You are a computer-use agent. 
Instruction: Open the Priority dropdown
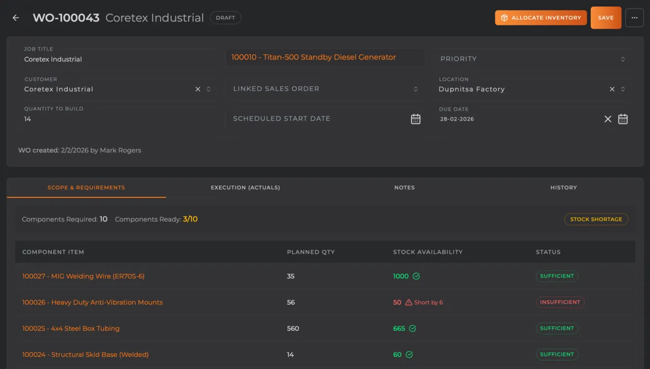click(x=624, y=59)
